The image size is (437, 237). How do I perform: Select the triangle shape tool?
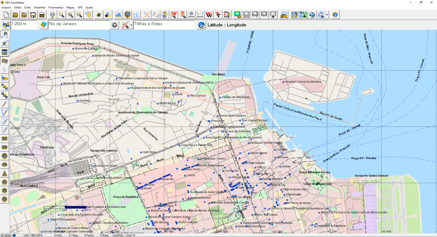5,173
